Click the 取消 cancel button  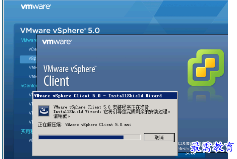159,137
